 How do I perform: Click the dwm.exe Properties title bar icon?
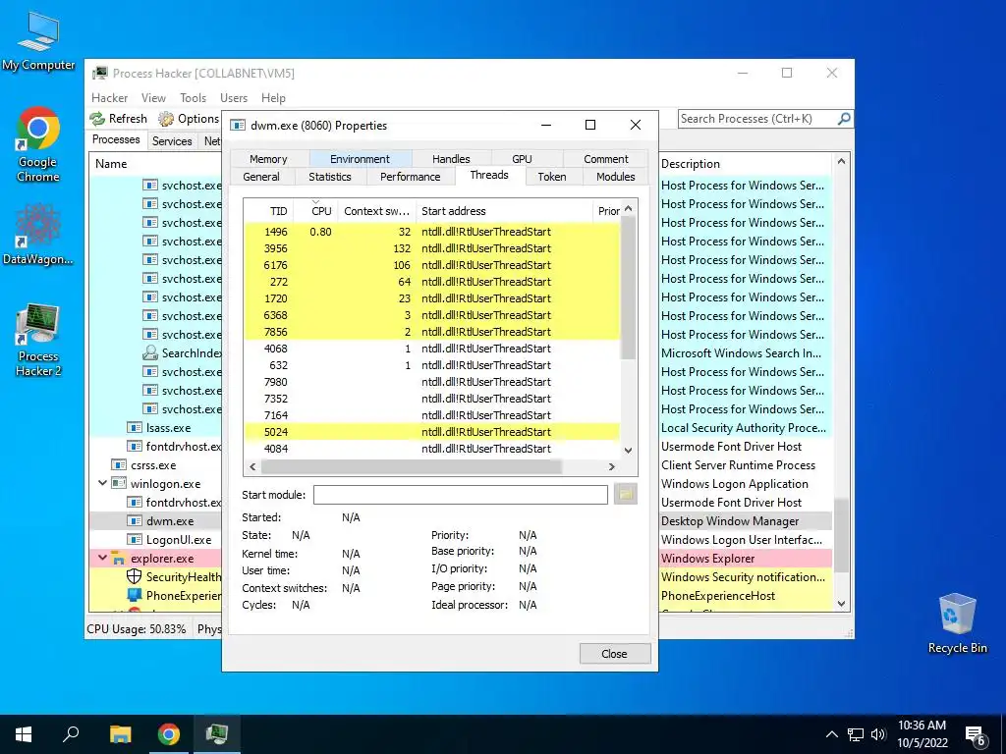(238, 125)
